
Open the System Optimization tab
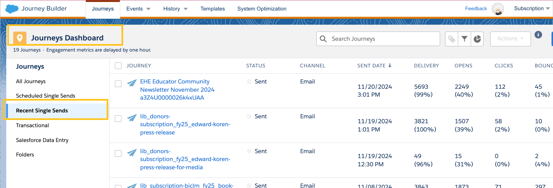(262, 9)
